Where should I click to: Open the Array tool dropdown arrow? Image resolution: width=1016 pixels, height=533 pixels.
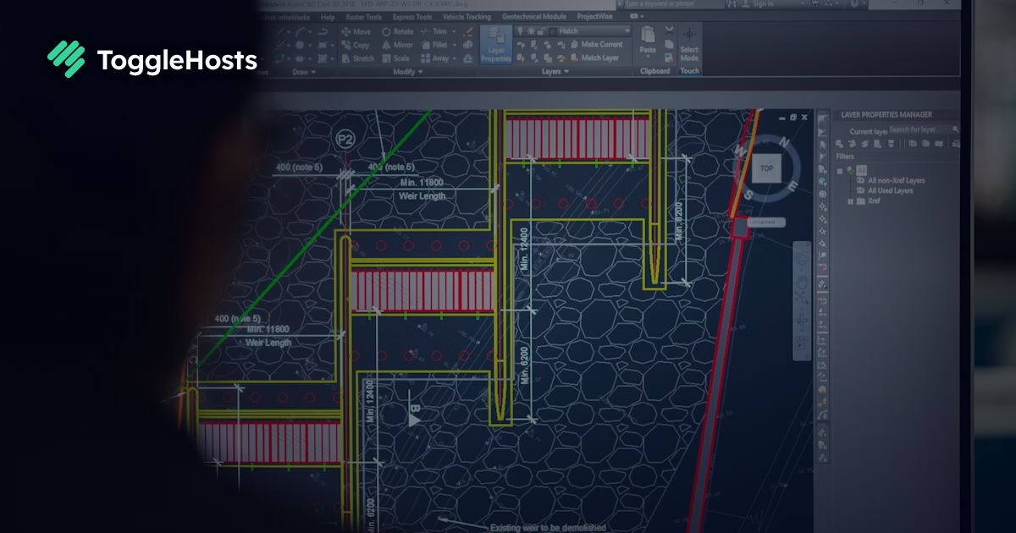(x=455, y=58)
